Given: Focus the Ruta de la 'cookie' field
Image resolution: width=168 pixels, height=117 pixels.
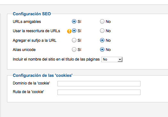Looking at the screenshot, I should 99,92.
